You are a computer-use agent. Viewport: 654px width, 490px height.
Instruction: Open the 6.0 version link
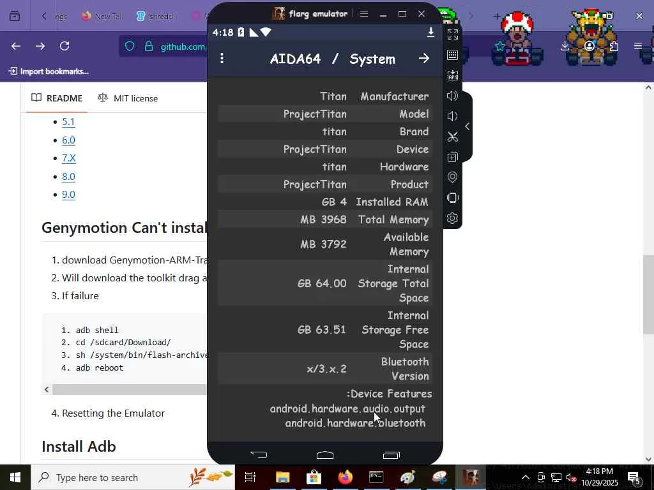pos(68,140)
